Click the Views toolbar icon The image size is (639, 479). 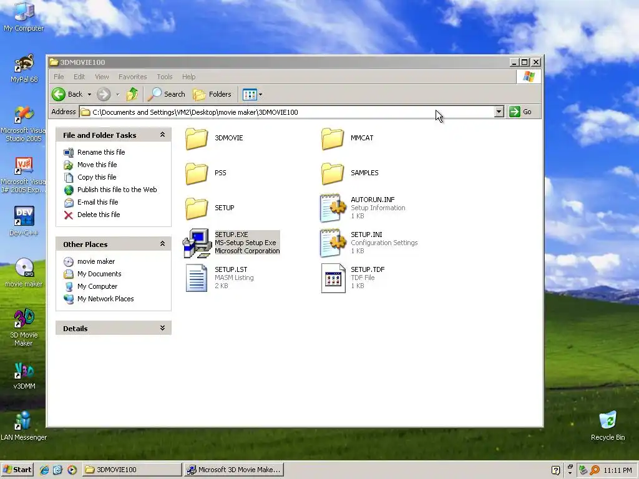click(250, 95)
